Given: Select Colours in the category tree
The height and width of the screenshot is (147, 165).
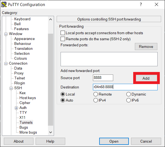Looking at the screenshot, I should (x=21, y=58).
